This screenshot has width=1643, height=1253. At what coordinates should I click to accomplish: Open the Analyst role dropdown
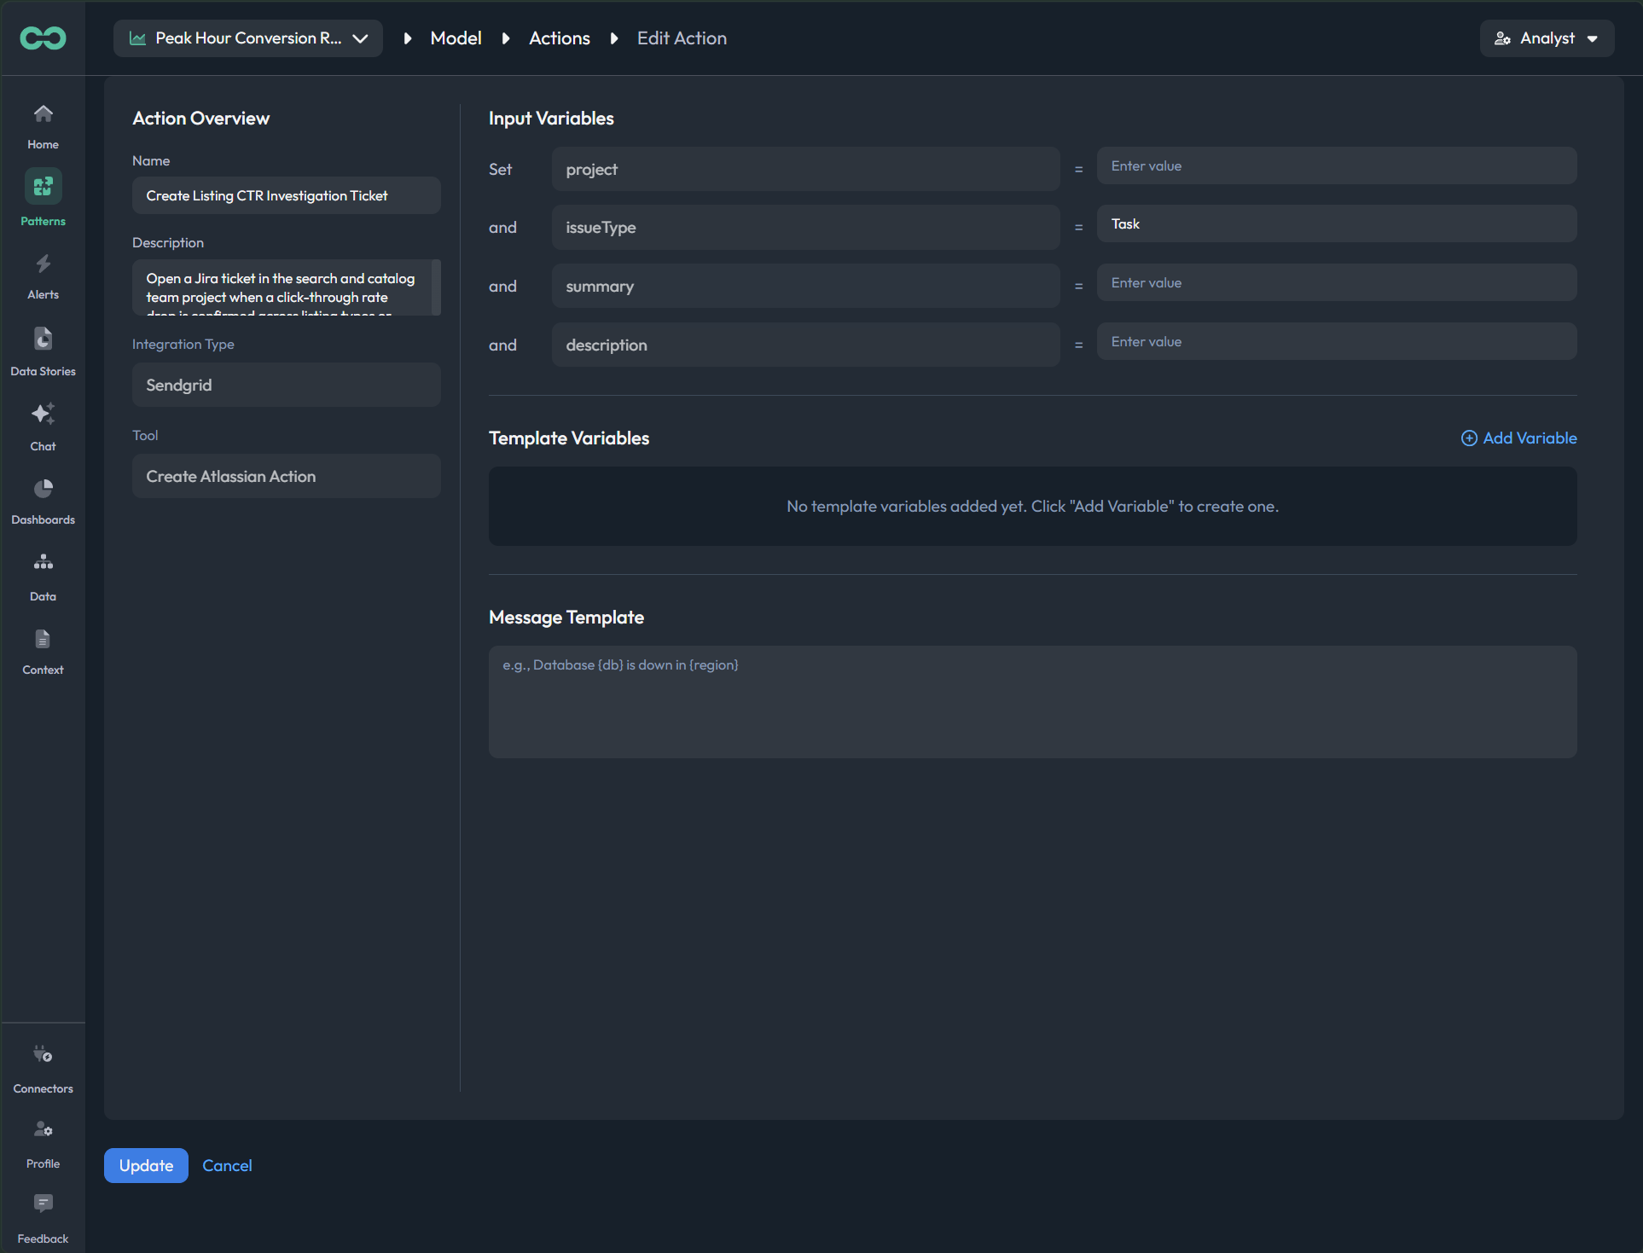(x=1546, y=38)
